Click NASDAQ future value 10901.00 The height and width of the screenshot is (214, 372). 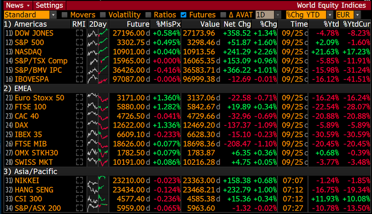129,51
